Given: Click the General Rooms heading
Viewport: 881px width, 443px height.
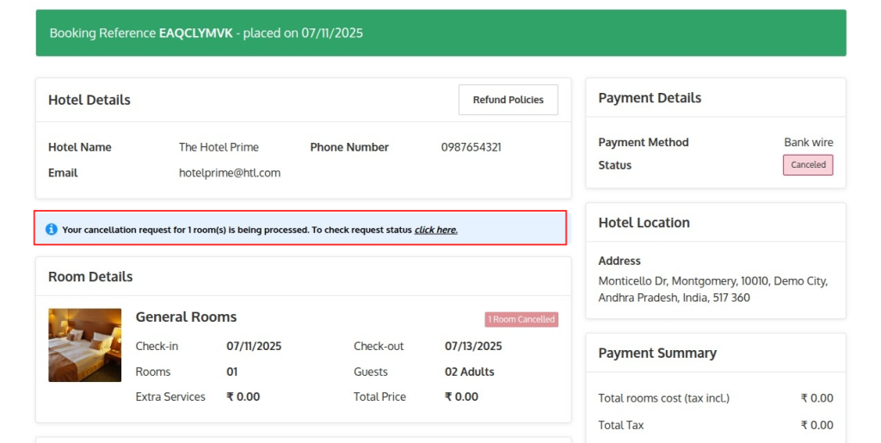Looking at the screenshot, I should tap(186, 317).
